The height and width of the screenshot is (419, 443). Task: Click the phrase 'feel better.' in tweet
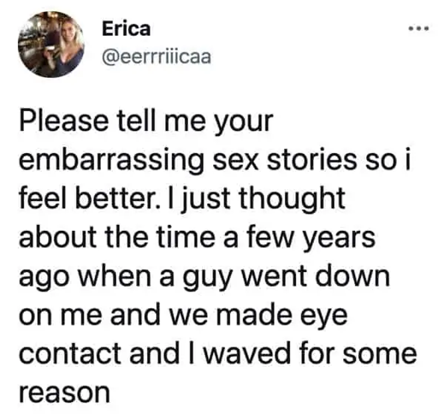84,199
